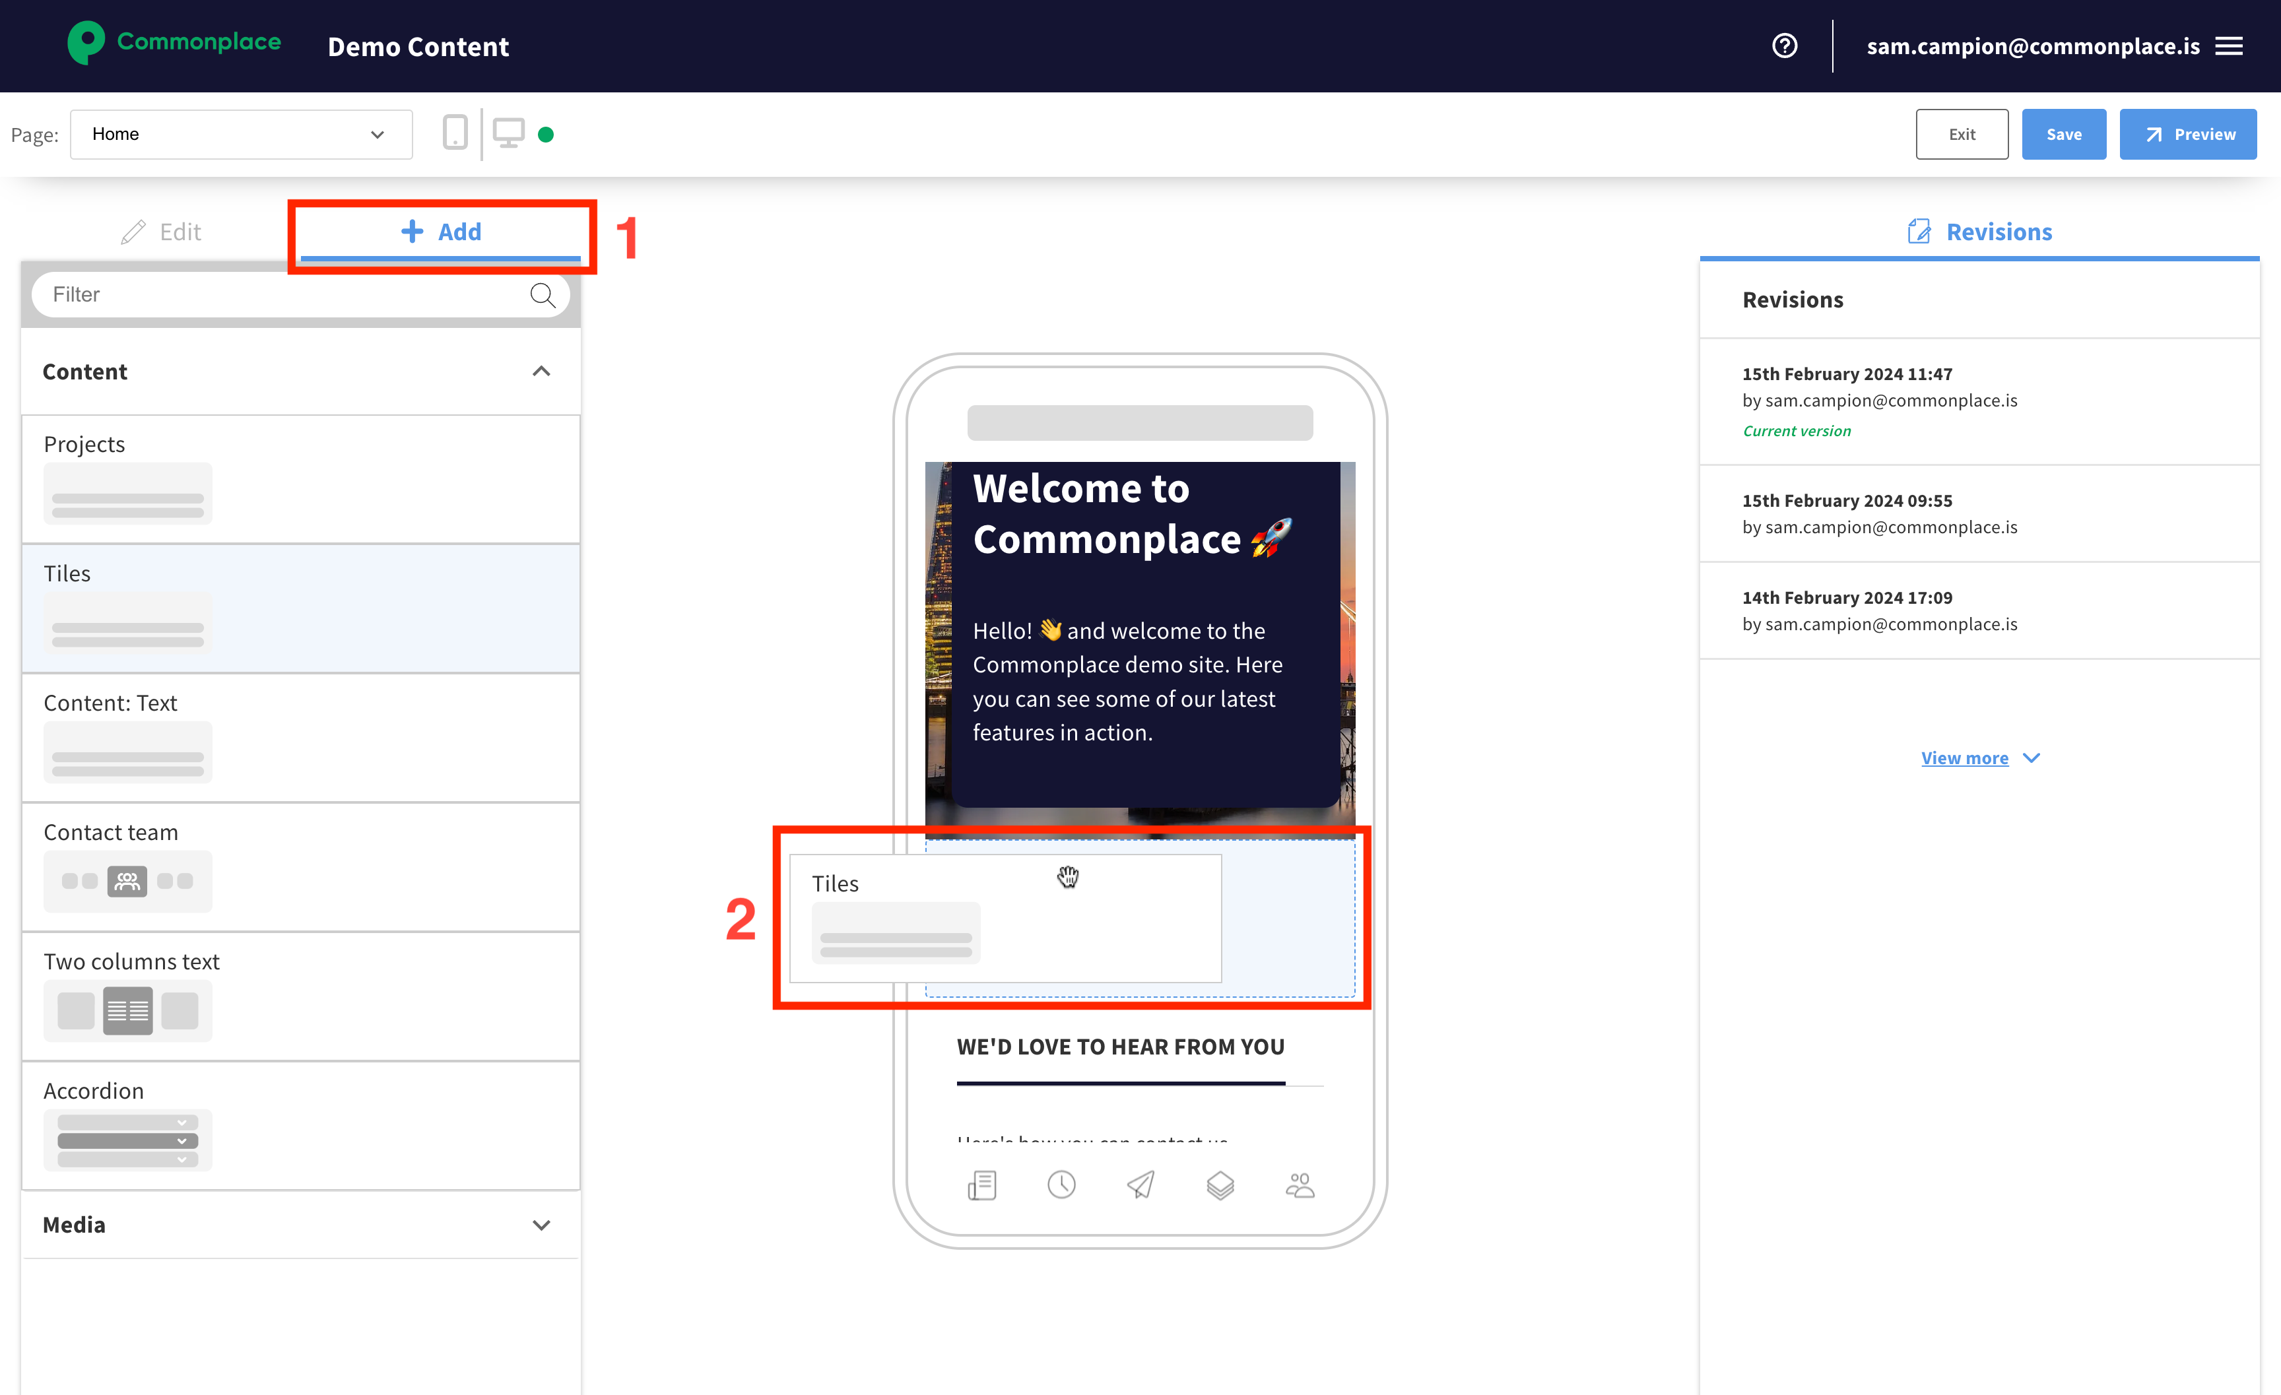2281x1395 pixels.
Task: Click the help question mark icon
Action: 1784,46
